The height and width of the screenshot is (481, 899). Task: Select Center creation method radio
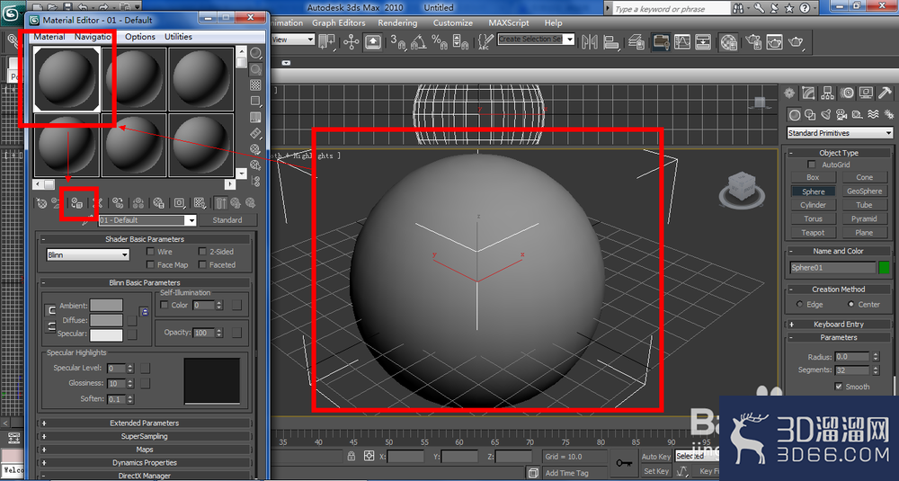(850, 305)
